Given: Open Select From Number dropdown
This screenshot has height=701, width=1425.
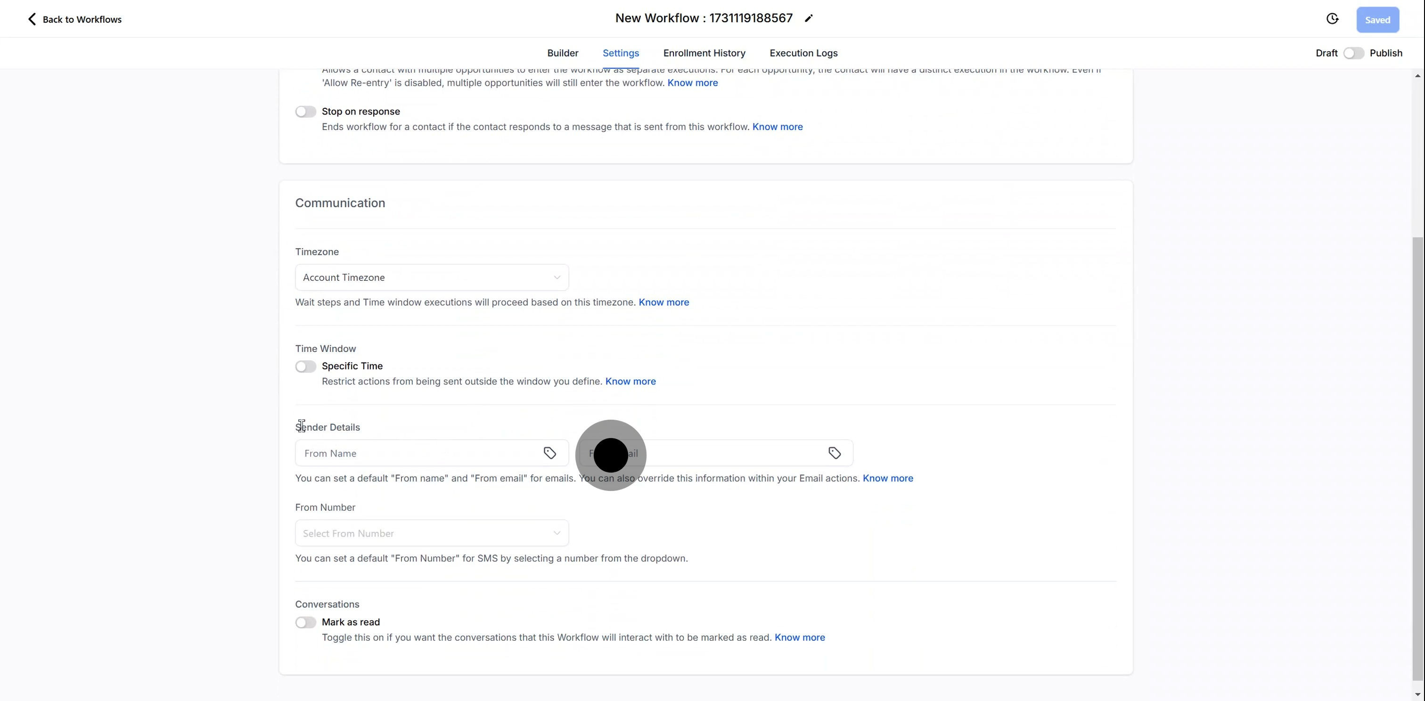Looking at the screenshot, I should point(432,533).
